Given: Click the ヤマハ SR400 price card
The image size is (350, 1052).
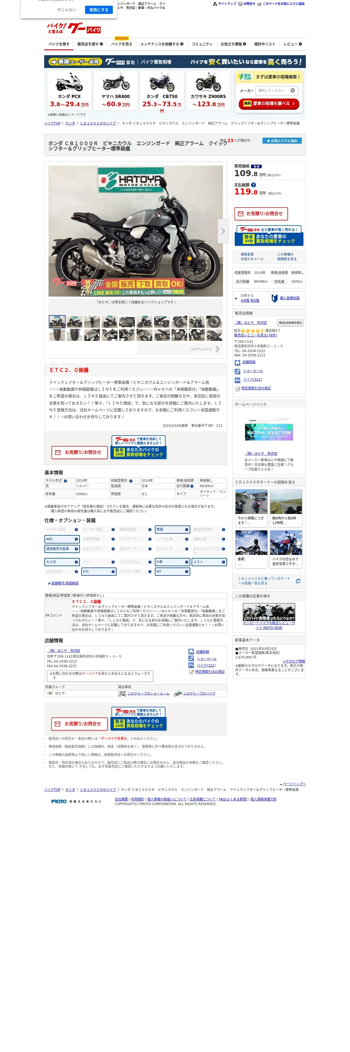Looking at the screenshot, I should point(116,91).
